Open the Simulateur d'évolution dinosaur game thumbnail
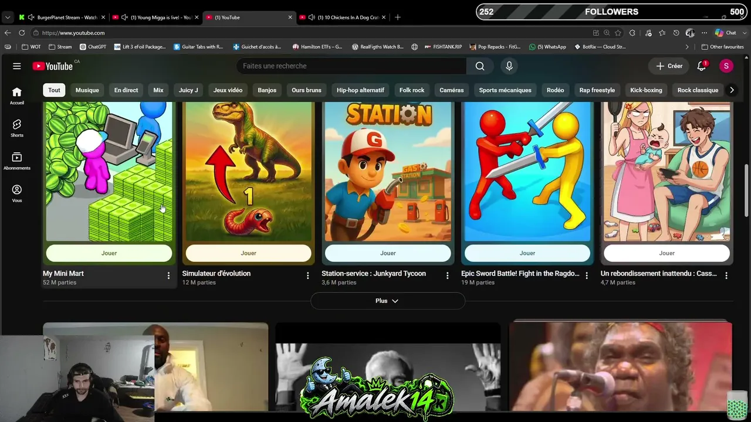This screenshot has width=751, height=422. coord(248,172)
